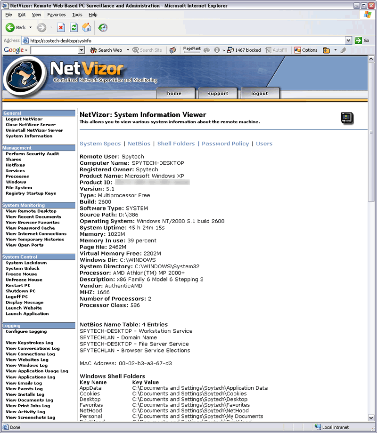Go to the browser Home page icon
The image size is (377, 433).
[x=87, y=27]
